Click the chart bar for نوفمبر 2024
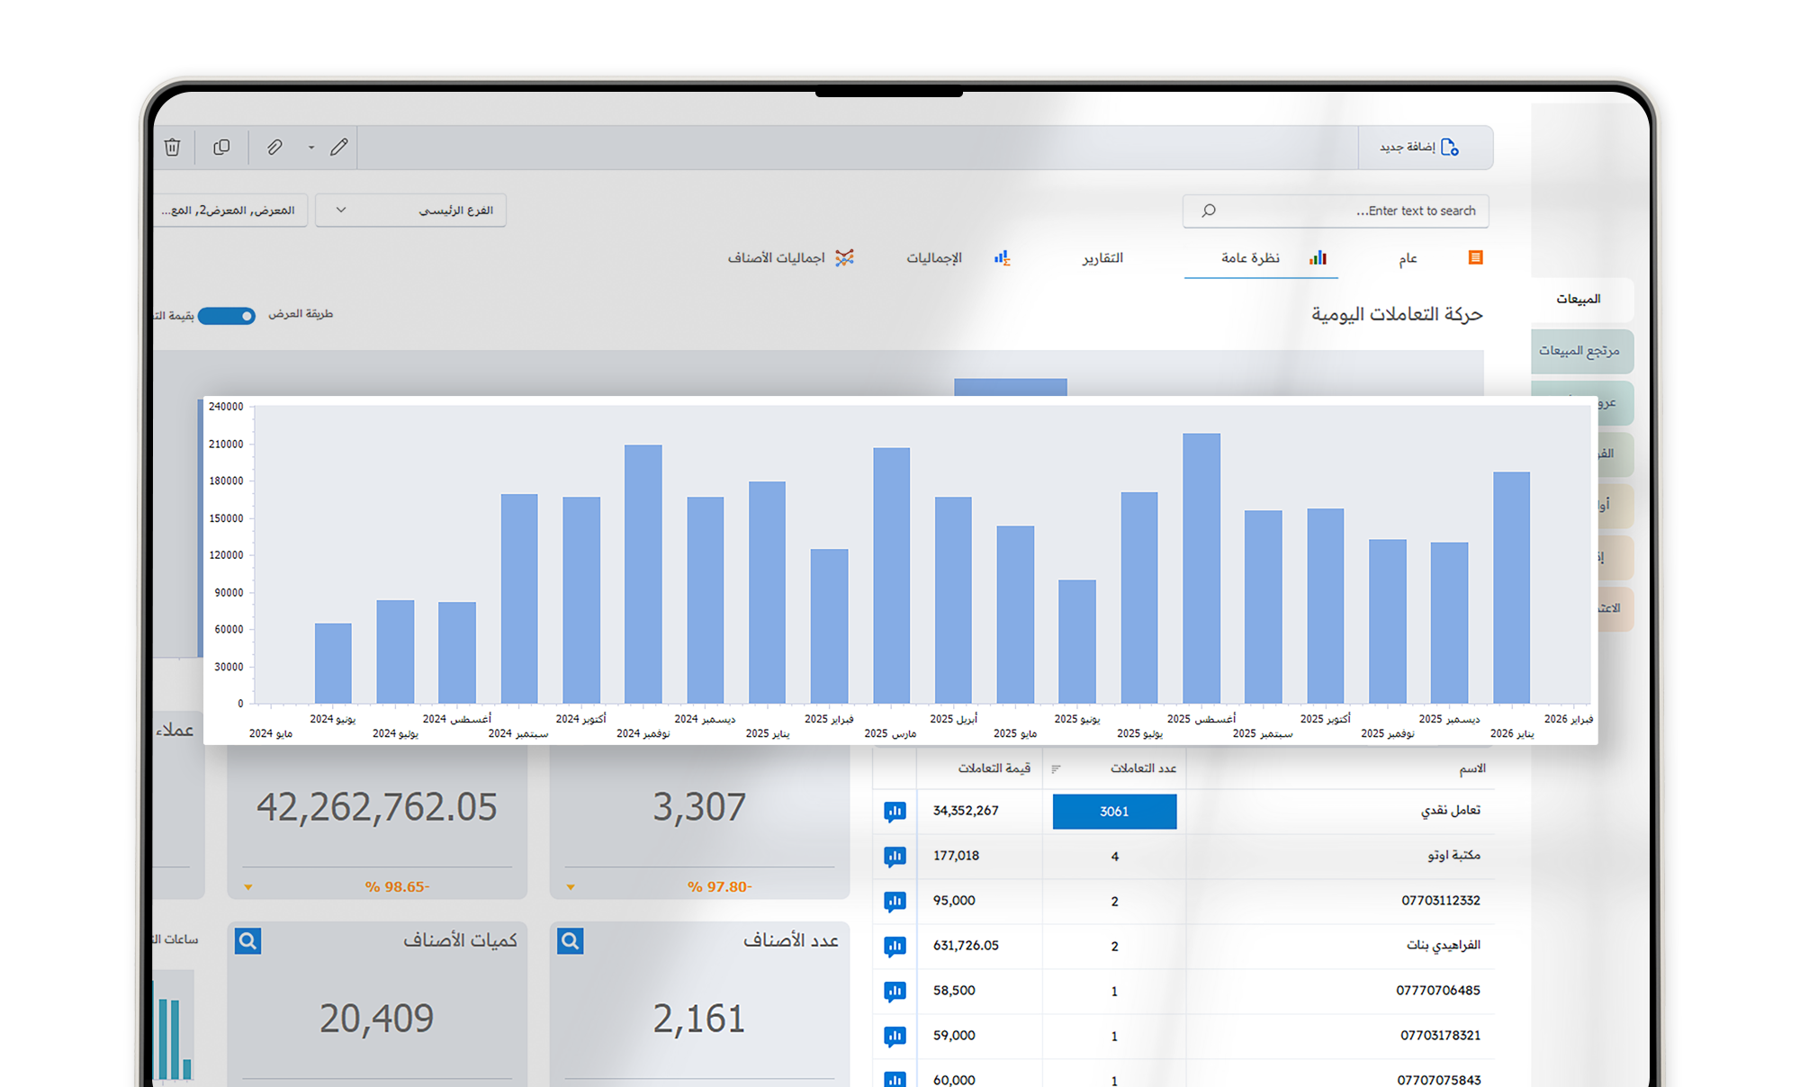The height and width of the screenshot is (1087, 1800). click(643, 574)
